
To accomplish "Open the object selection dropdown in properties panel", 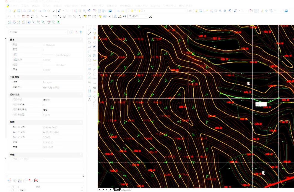I will [x=66, y=32].
